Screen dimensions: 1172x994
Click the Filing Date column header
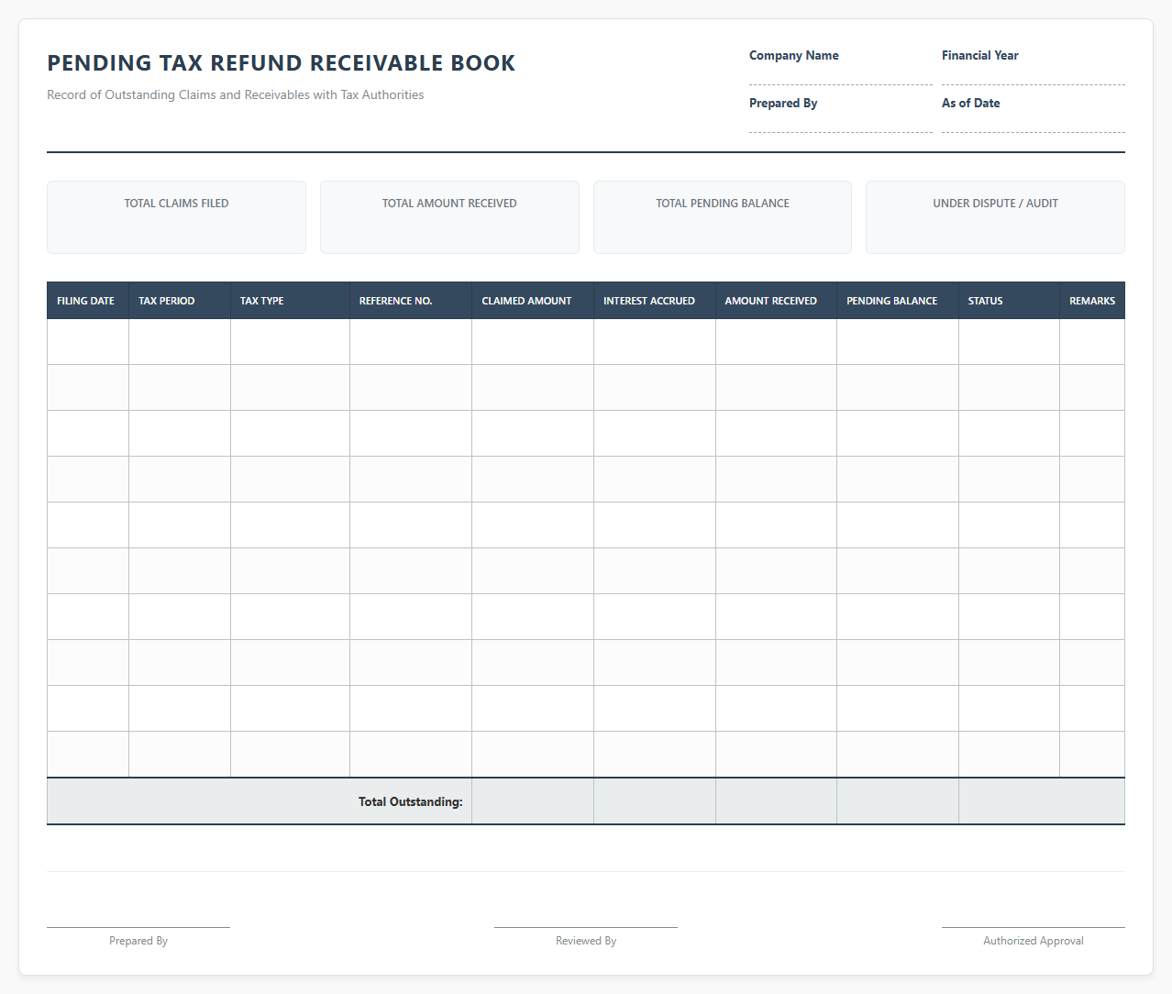pos(88,301)
